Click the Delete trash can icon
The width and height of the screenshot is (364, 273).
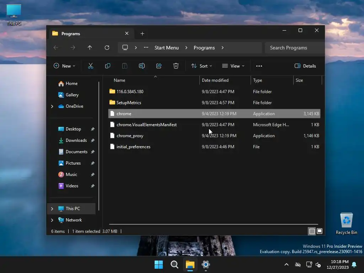(176, 66)
